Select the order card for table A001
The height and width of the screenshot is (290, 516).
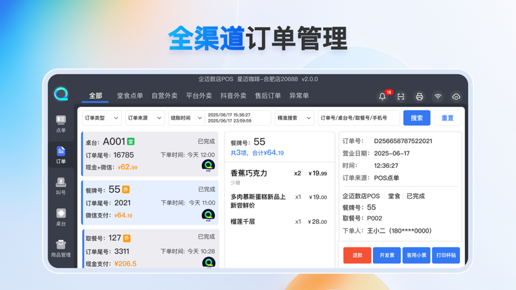tap(150, 155)
